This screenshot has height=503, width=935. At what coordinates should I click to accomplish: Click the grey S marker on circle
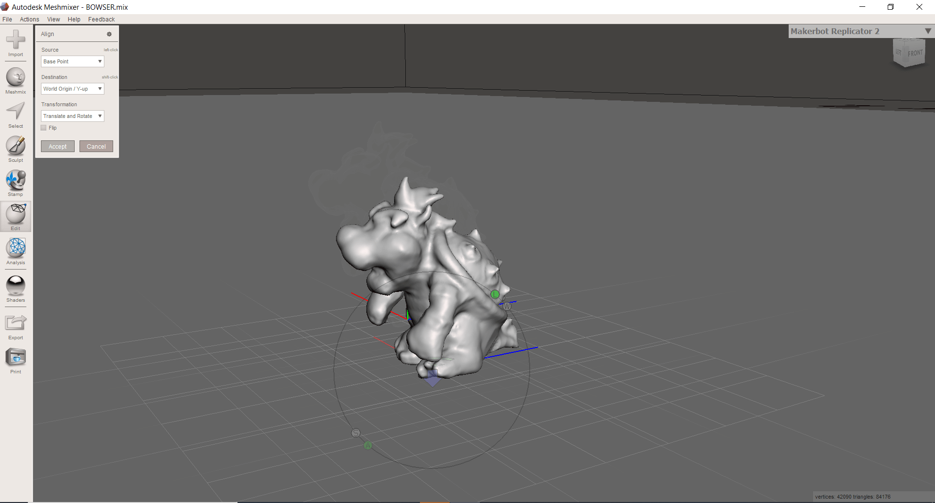click(356, 433)
